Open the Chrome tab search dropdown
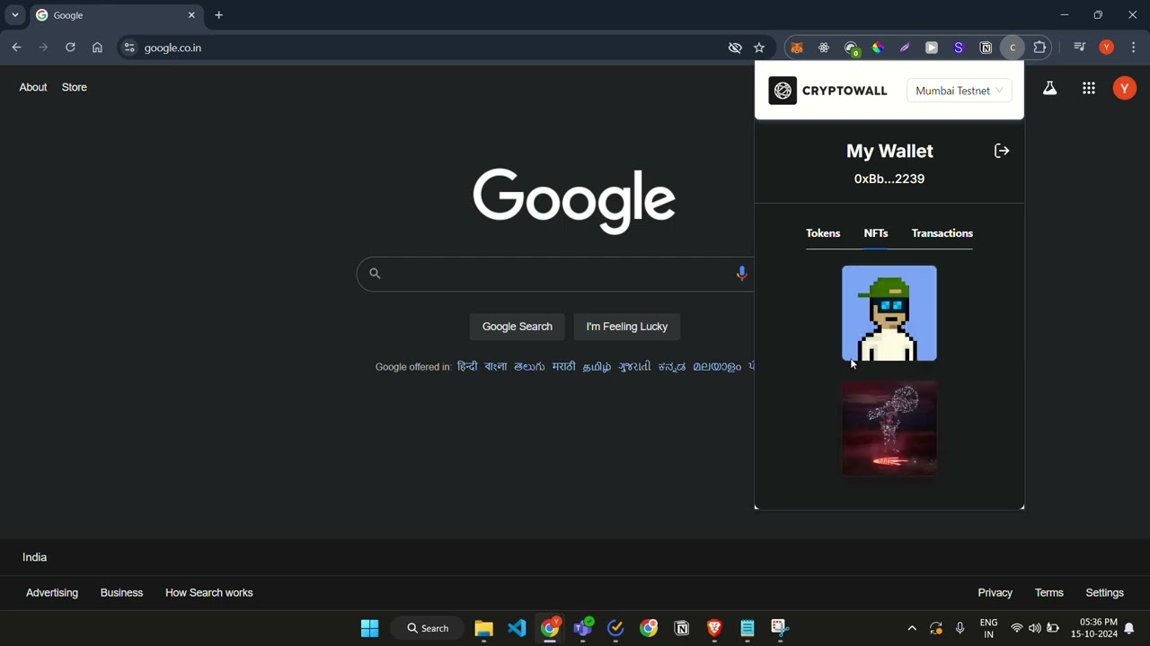The image size is (1150, 646). tap(15, 15)
